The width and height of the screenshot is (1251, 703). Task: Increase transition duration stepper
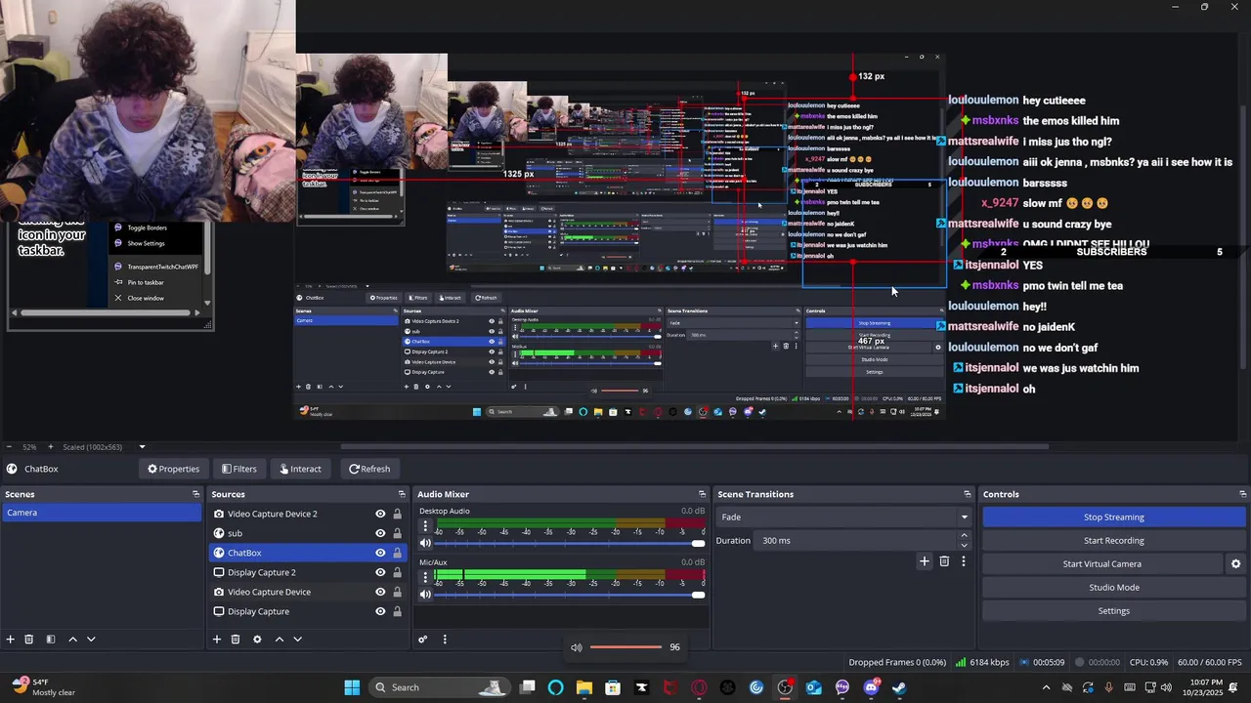coord(965,535)
